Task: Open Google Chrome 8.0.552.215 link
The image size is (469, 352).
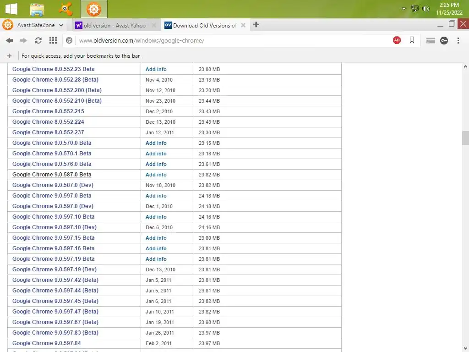Action: 48,111
